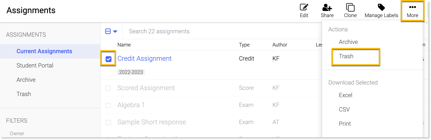This screenshot has height=140, width=431.
Task: Open the Credit Assignment link
Action: pos(145,59)
